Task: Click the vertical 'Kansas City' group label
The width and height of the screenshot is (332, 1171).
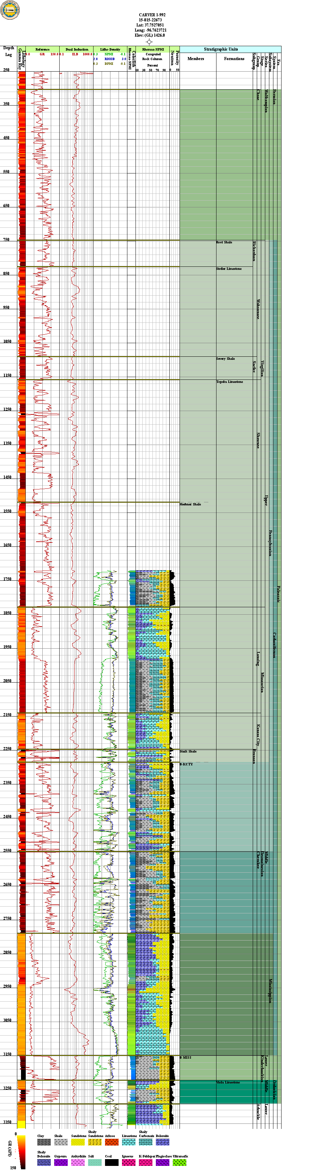Action: pos(258,735)
